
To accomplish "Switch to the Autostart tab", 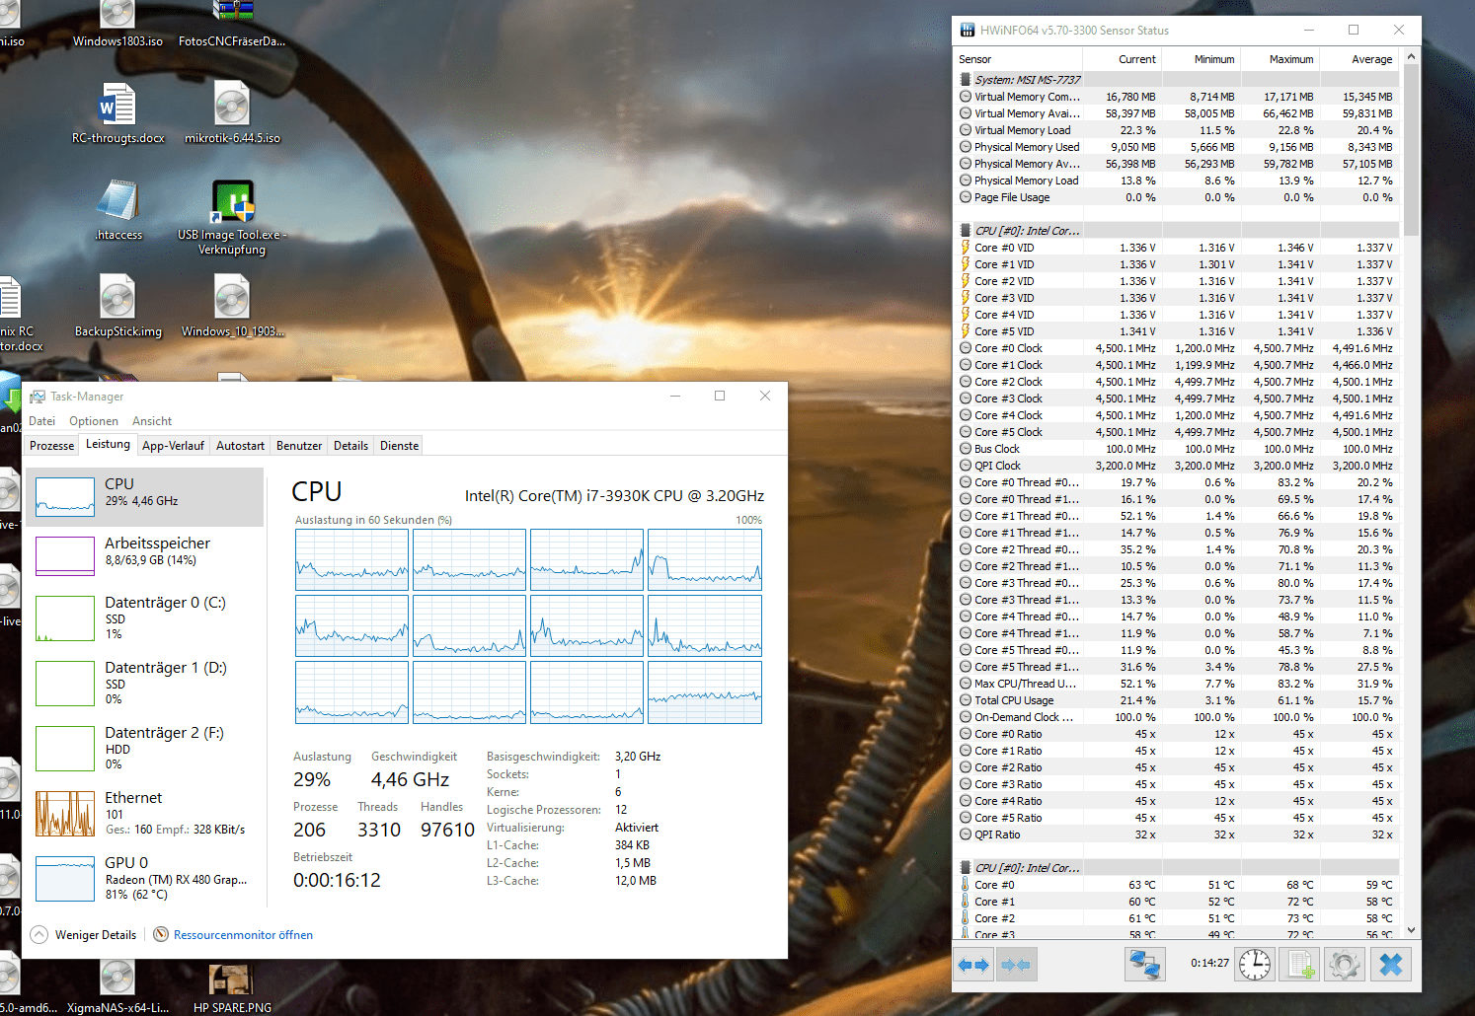I will [241, 446].
